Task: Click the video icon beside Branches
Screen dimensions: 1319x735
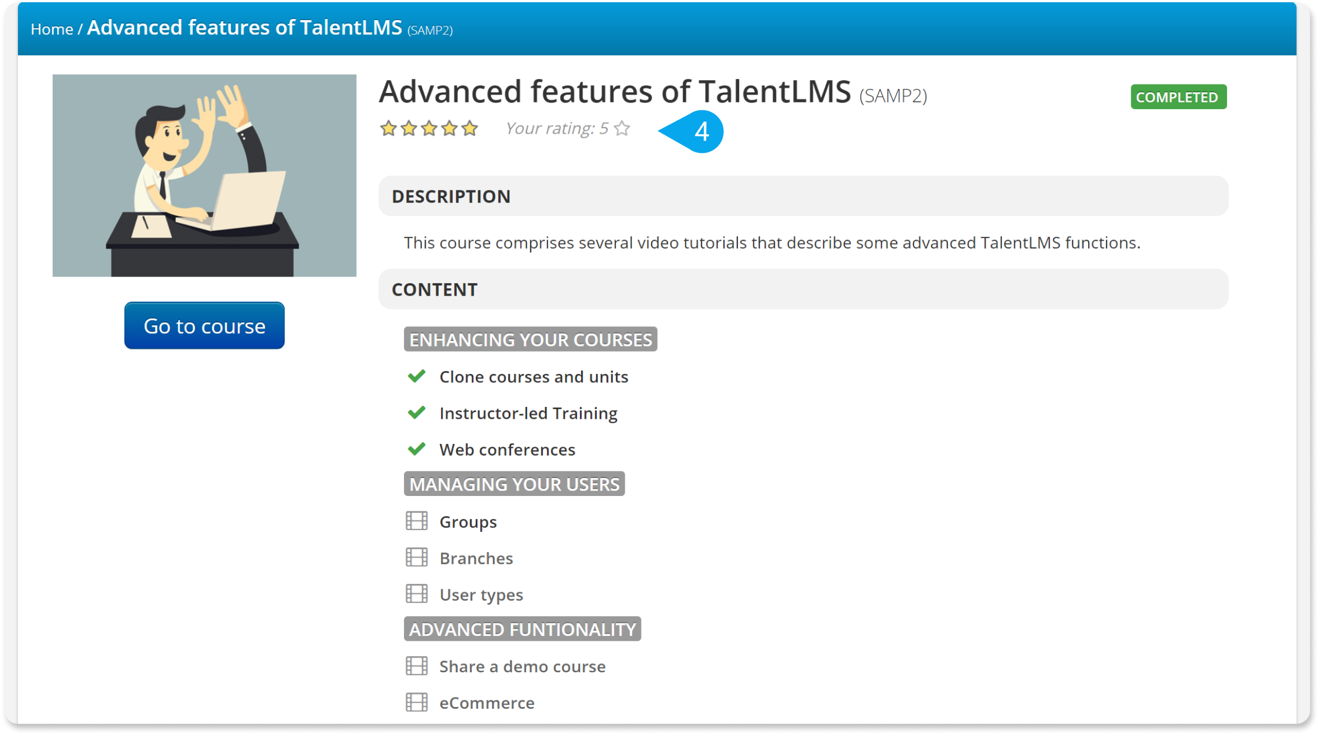Action: 416,558
